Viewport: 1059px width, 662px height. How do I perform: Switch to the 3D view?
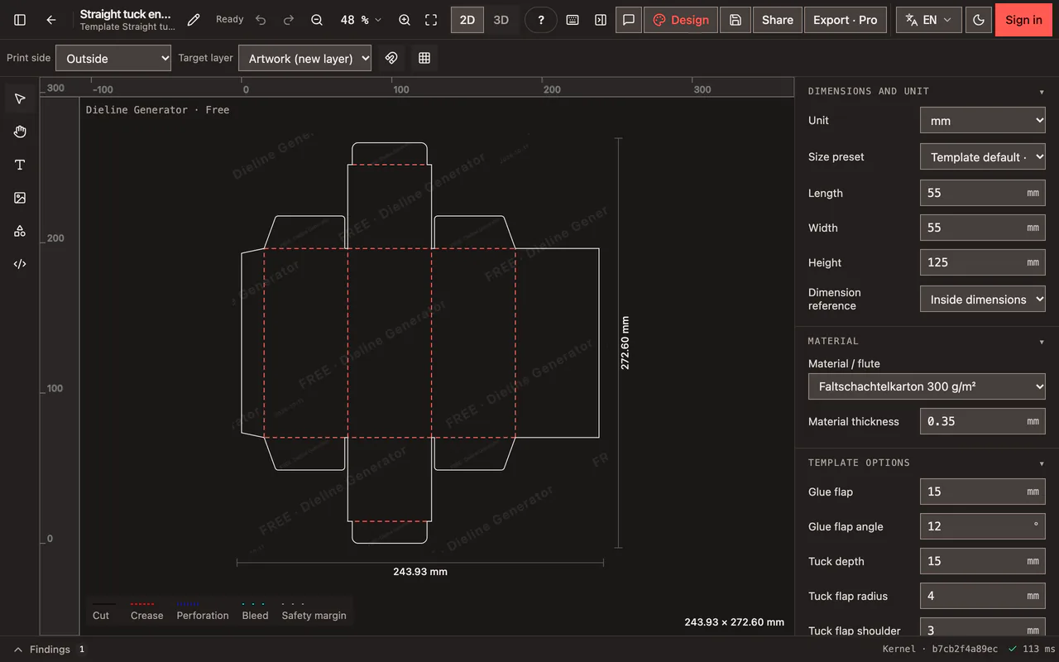pos(501,20)
